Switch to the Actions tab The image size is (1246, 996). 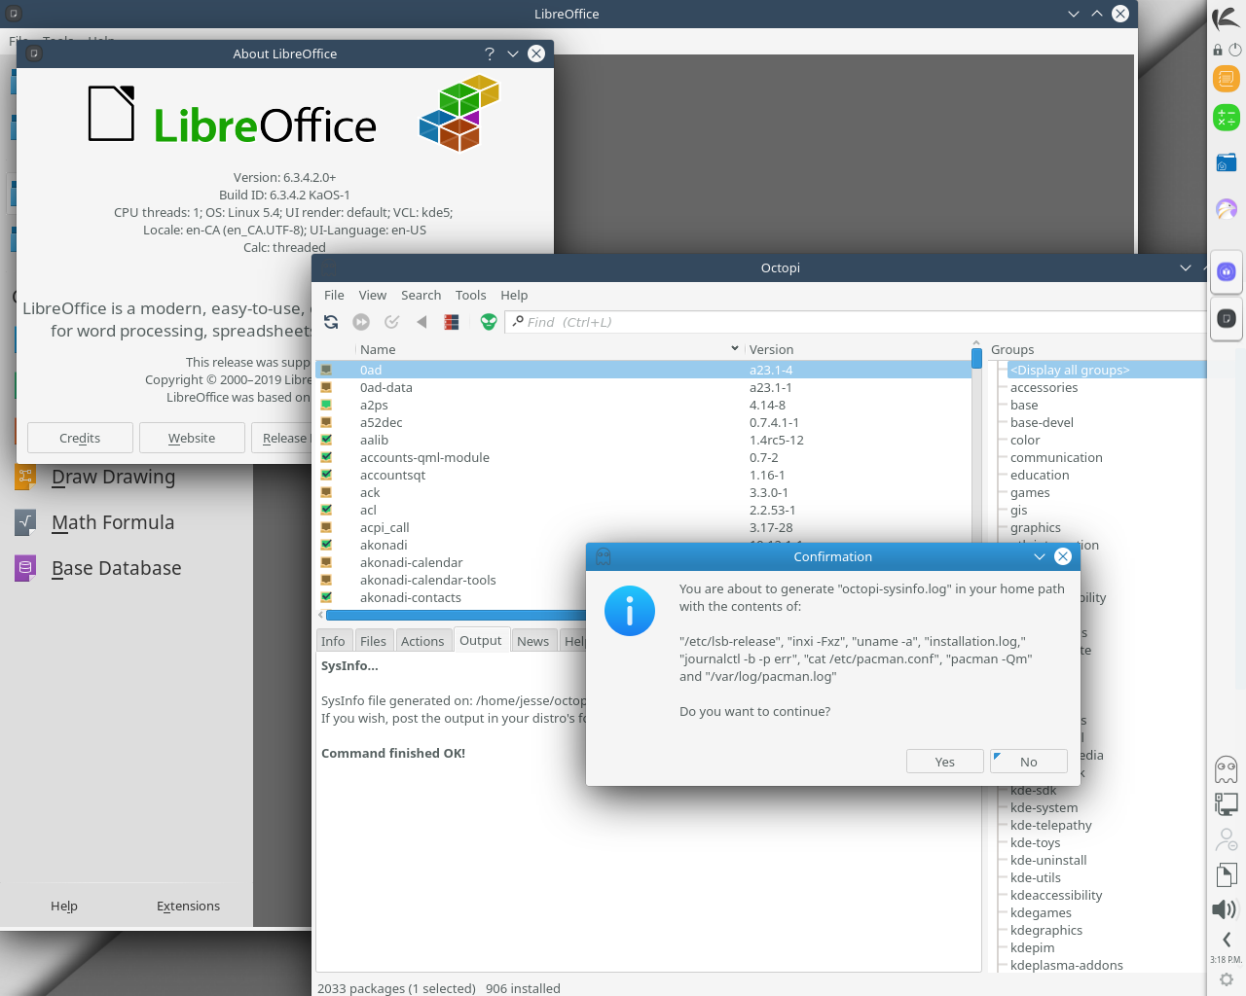coord(422,641)
